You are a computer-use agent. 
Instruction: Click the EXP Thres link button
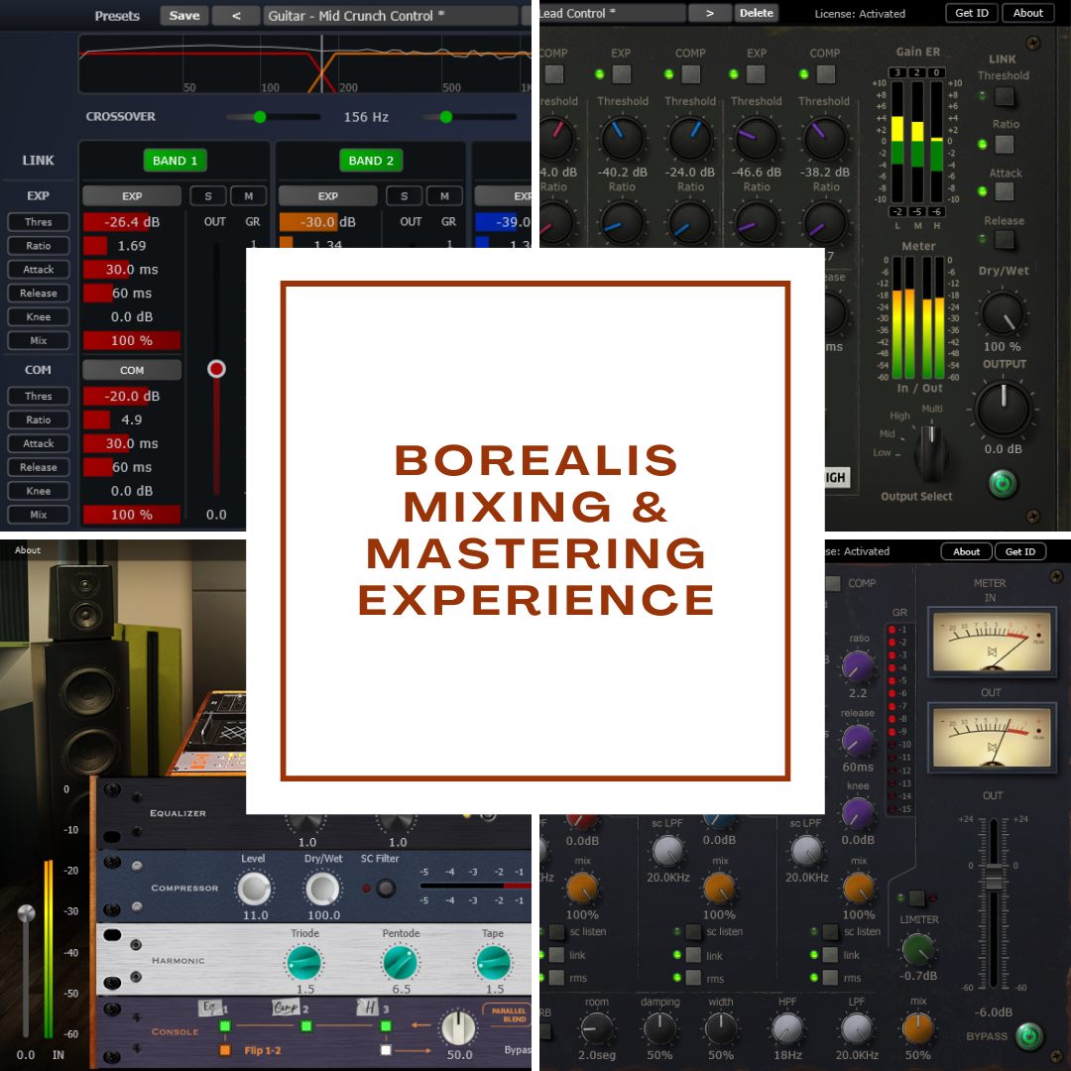coord(39,222)
